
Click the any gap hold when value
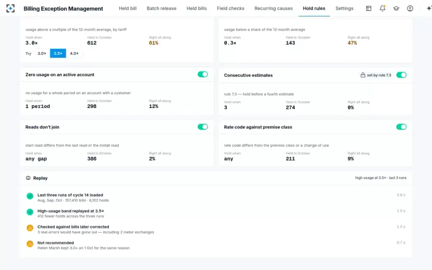pyautogui.click(x=36, y=159)
